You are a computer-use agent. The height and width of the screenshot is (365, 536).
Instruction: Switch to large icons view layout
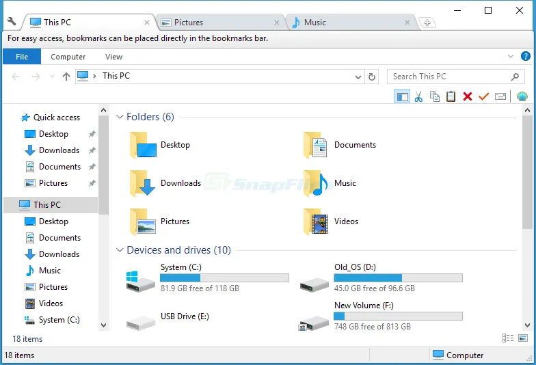coord(523,338)
